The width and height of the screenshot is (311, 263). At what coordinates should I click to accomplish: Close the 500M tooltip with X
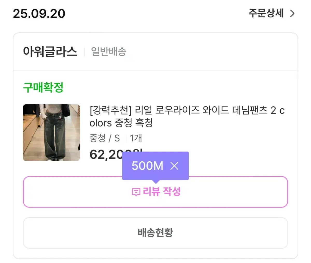174,166
